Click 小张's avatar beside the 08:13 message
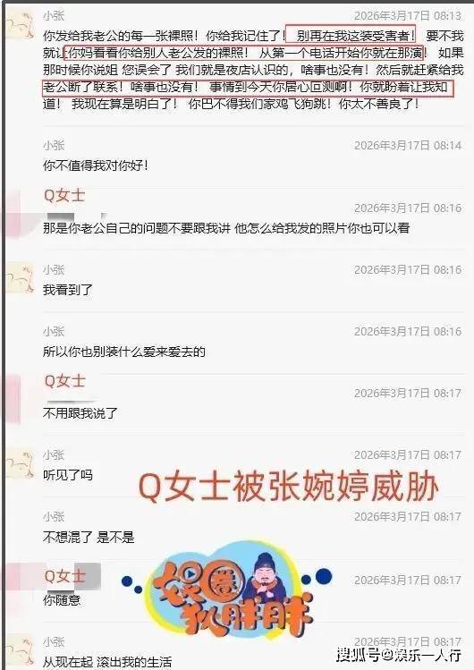The image size is (474, 670). click(x=20, y=26)
